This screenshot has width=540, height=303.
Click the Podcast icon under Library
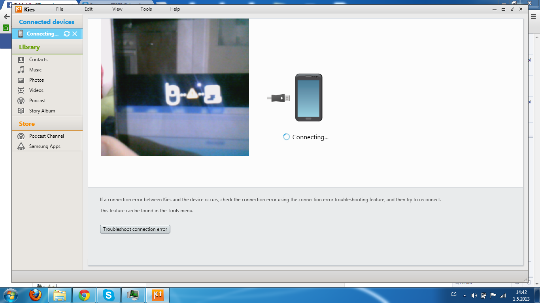coord(21,101)
